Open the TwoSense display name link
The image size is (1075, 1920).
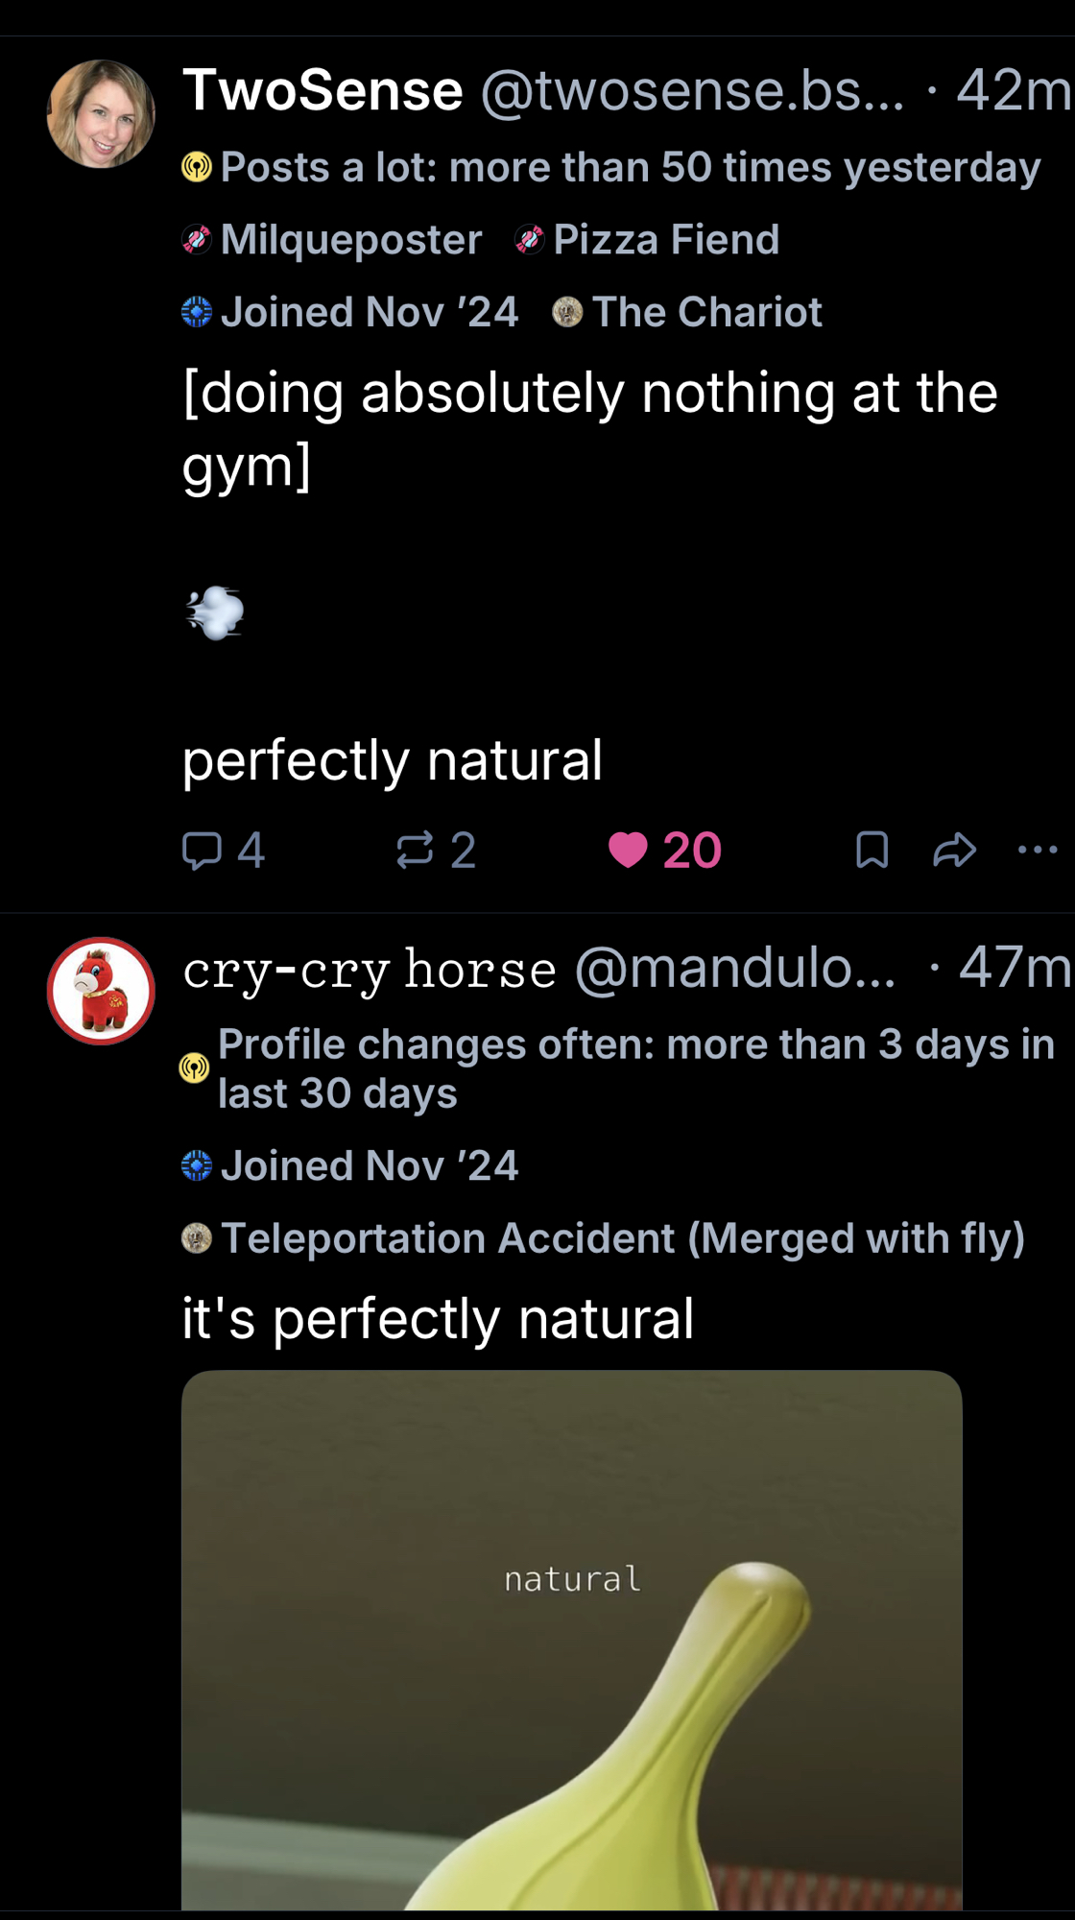(322, 90)
